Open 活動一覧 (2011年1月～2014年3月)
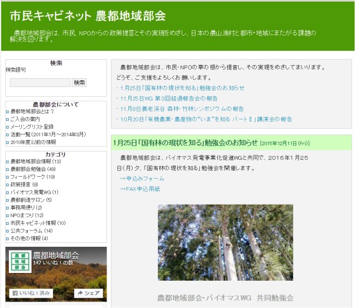The width and height of the screenshot is (355, 308). [x=48, y=135]
